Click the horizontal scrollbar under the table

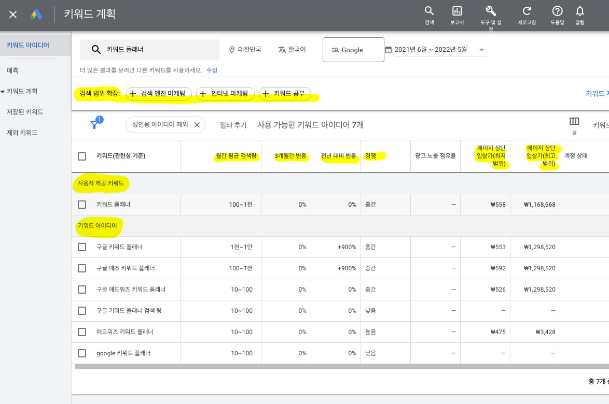pyautogui.click(x=342, y=367)
